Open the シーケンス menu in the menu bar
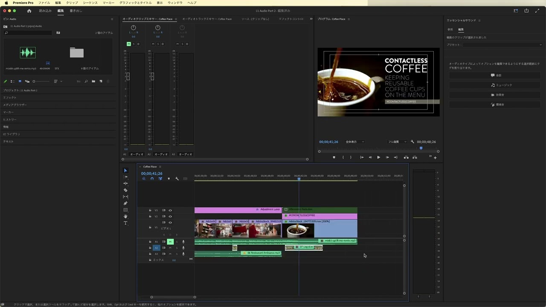546x307 pixels. click(x=90, y=3)
